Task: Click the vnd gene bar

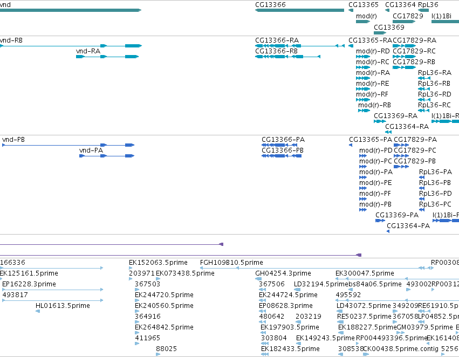Action: tap(71, 10)
